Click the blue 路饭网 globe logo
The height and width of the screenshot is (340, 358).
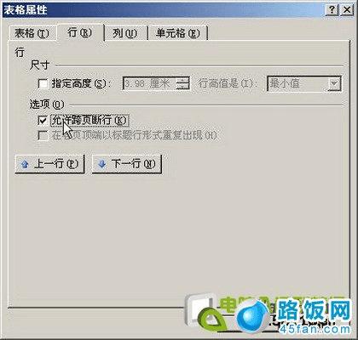(x=253, y=316)
